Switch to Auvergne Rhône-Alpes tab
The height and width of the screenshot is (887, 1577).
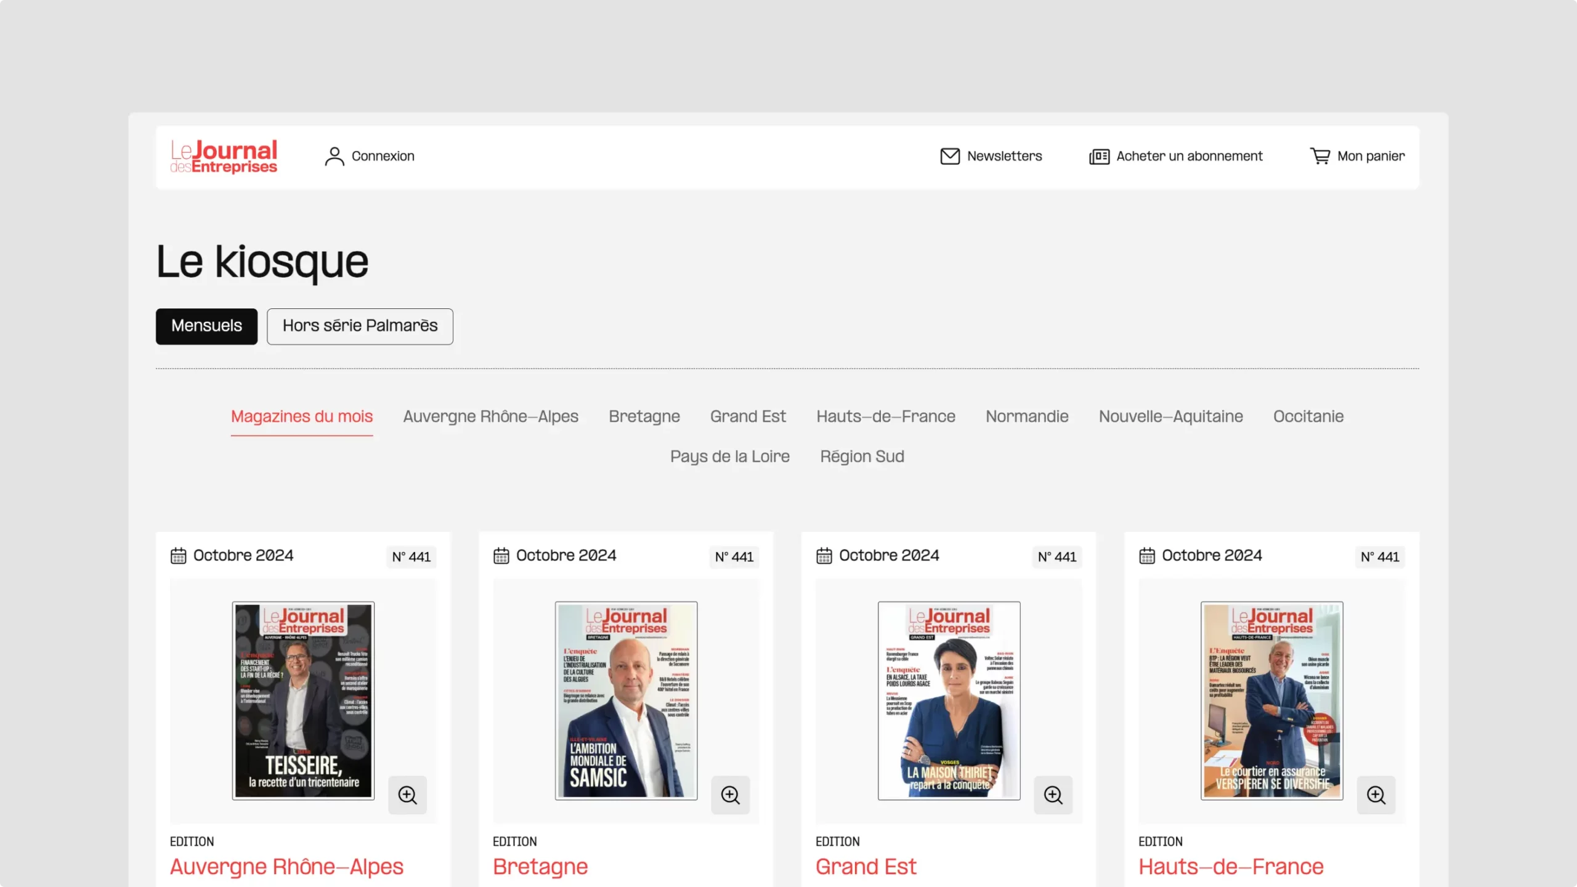[x=490, y=417]
